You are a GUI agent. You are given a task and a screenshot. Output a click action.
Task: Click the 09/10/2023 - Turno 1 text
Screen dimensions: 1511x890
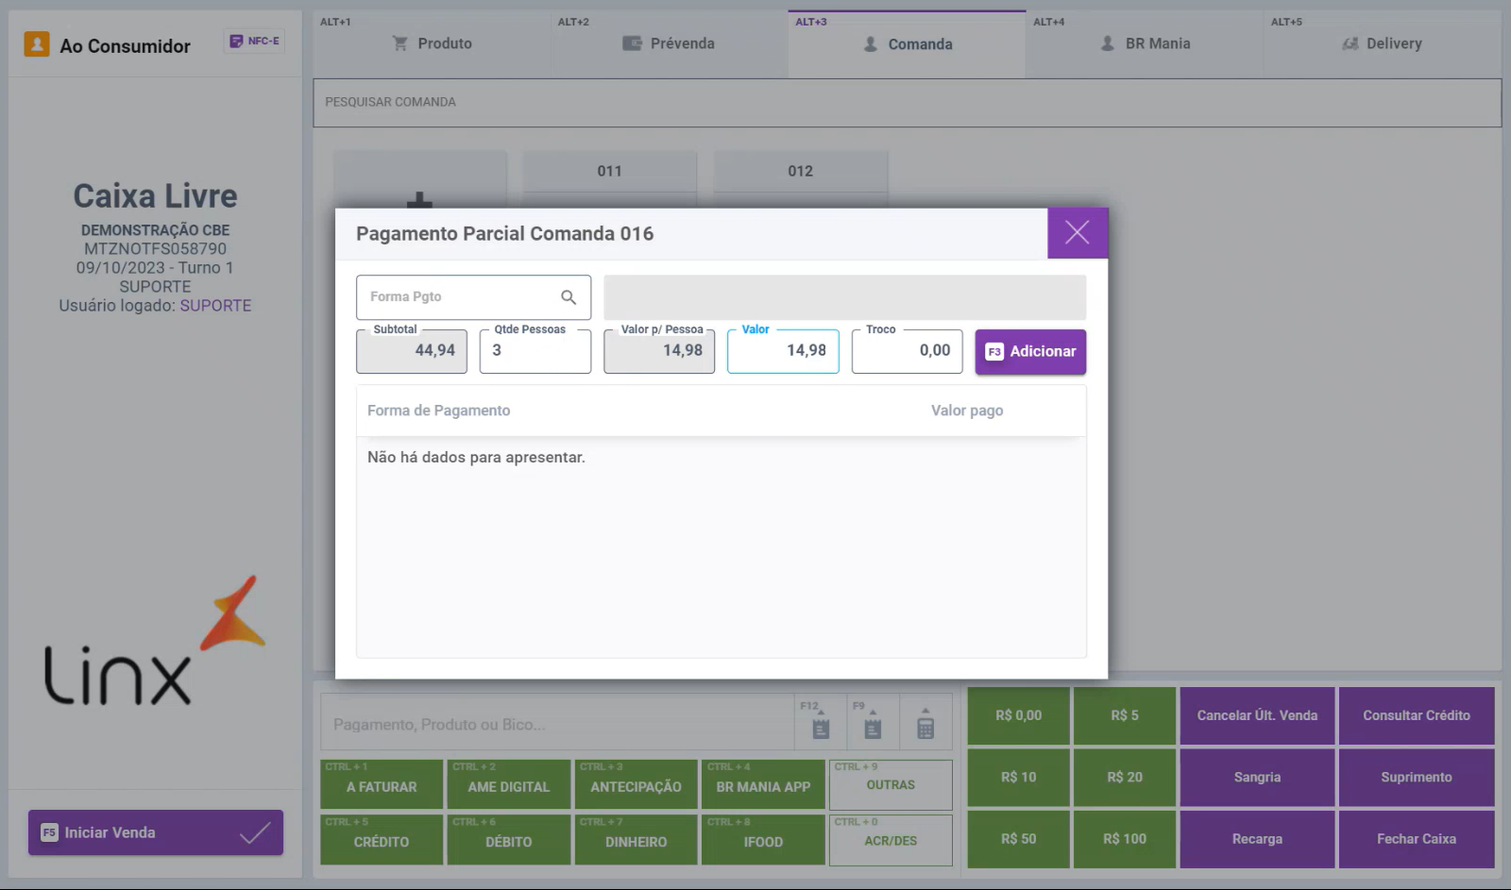[155, 268]
